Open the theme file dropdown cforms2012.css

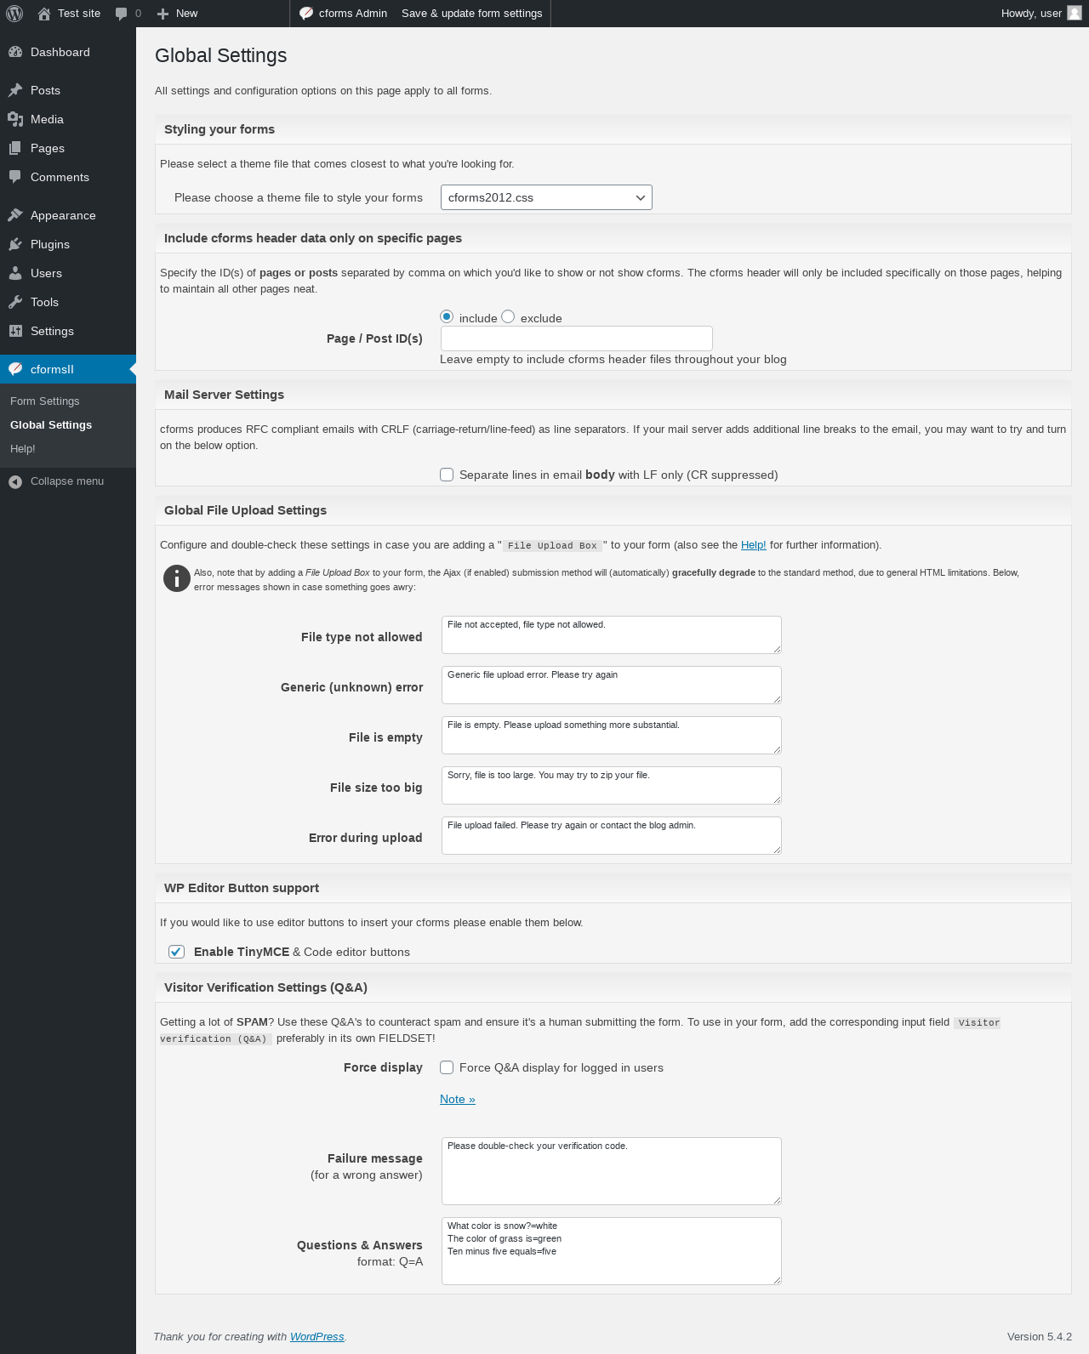[x=546, y=197]
